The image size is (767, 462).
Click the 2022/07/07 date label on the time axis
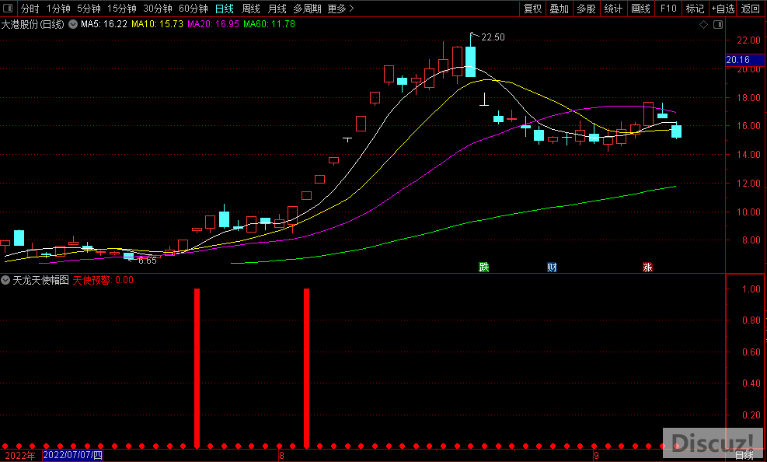[x=73, y=456]
